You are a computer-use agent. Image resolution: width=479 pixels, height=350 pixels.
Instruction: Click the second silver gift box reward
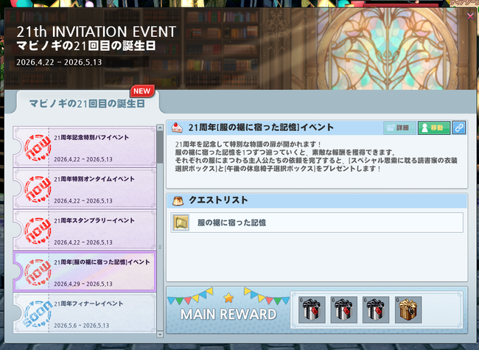point(343,309)
